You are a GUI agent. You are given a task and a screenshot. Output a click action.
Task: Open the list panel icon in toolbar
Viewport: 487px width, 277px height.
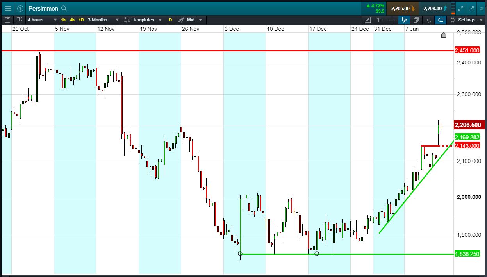7,20
